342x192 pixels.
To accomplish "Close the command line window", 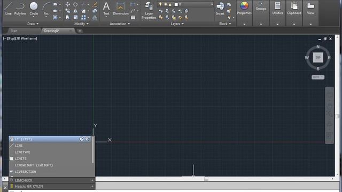I will click(5, 188).
